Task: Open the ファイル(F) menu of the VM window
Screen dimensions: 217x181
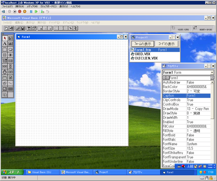Action: pyautogui.click(x=7, y=6)
